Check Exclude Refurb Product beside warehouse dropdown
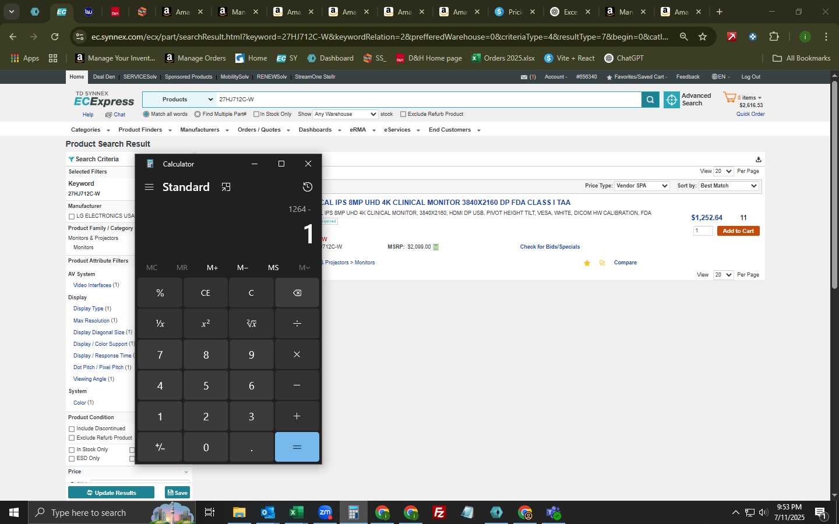 [x=403, y=114]
